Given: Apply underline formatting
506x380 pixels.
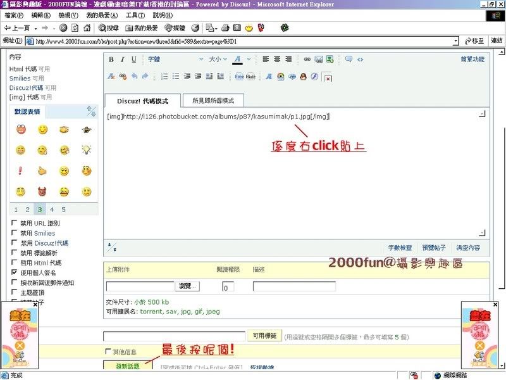Looking at the screenshot, I should coord(133,60).
